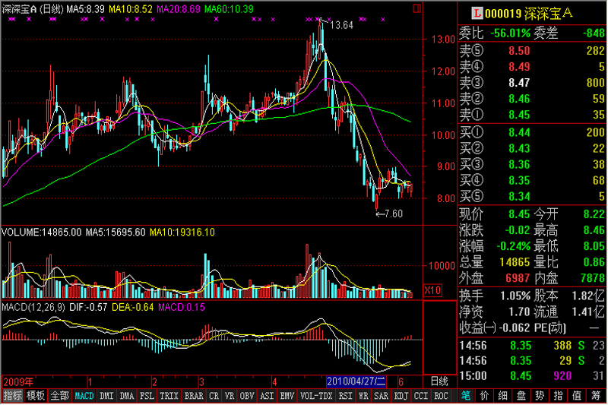Click the 换手 value 1.05%
Viewport: 608px width, 405px height.
515,296
